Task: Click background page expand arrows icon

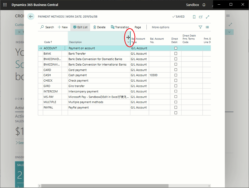Action: pos(230,25)
